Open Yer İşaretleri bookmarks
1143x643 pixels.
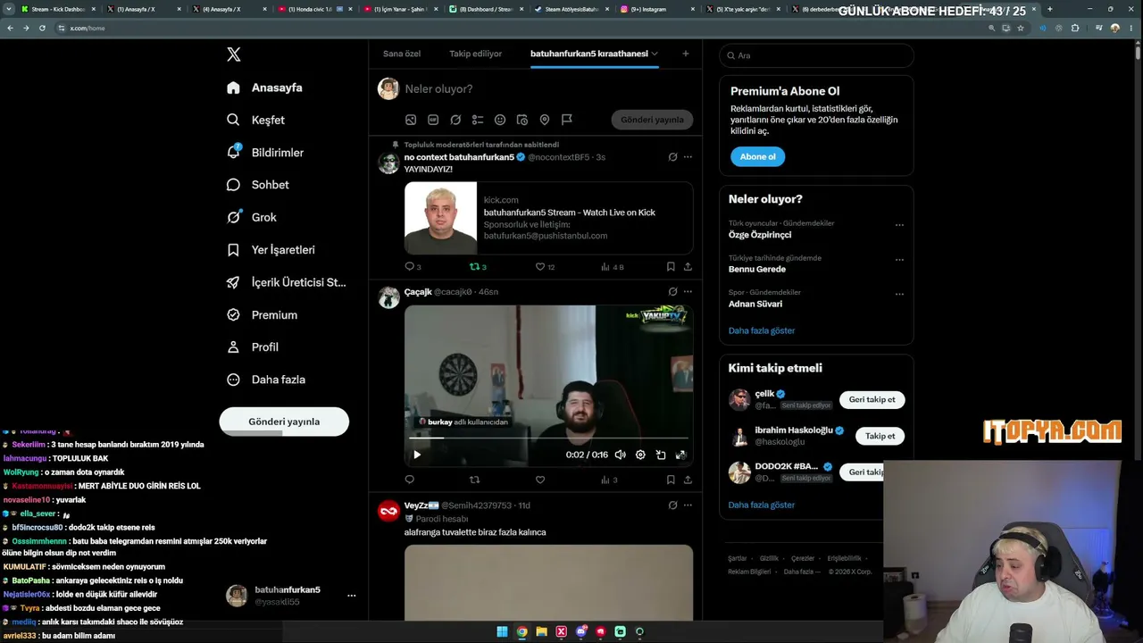(x=271, y=250)
